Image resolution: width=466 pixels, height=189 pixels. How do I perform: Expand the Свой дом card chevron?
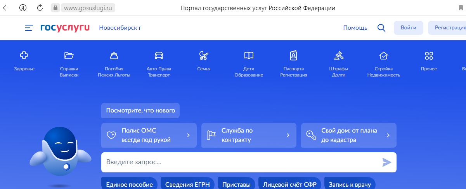click(x=388, y=135)
